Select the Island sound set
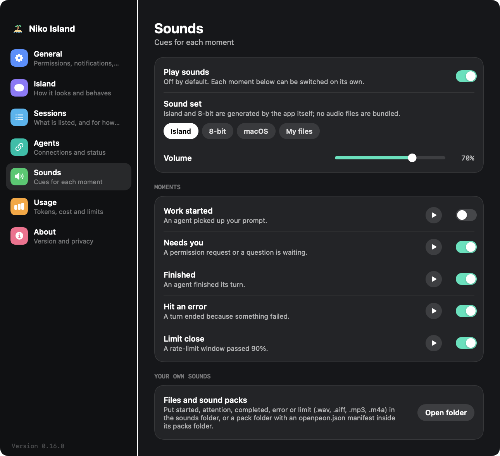Screen dimensions: 500x456 point(181,131)
